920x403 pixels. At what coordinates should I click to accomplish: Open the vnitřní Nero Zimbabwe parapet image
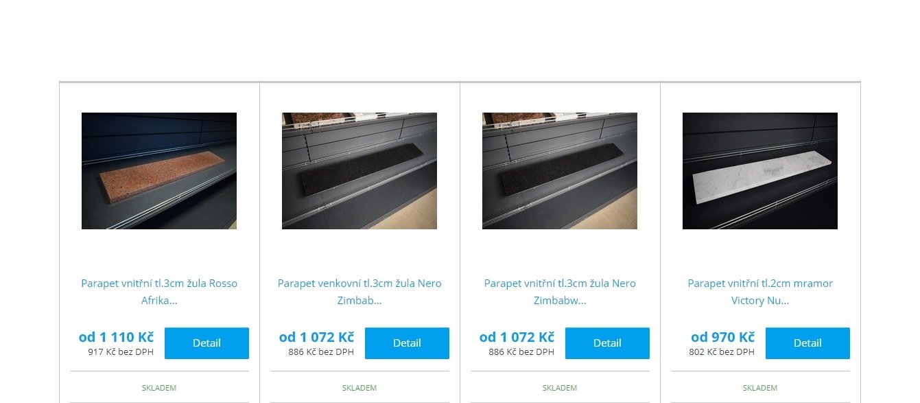pos(560,171)
